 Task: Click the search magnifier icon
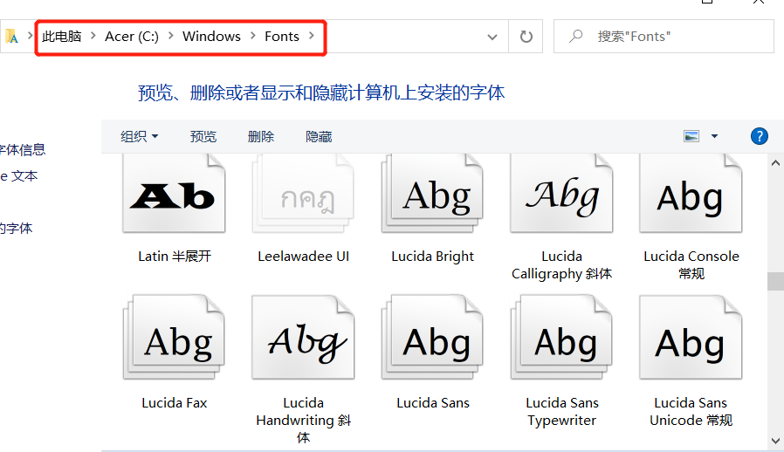click(576, 36)
